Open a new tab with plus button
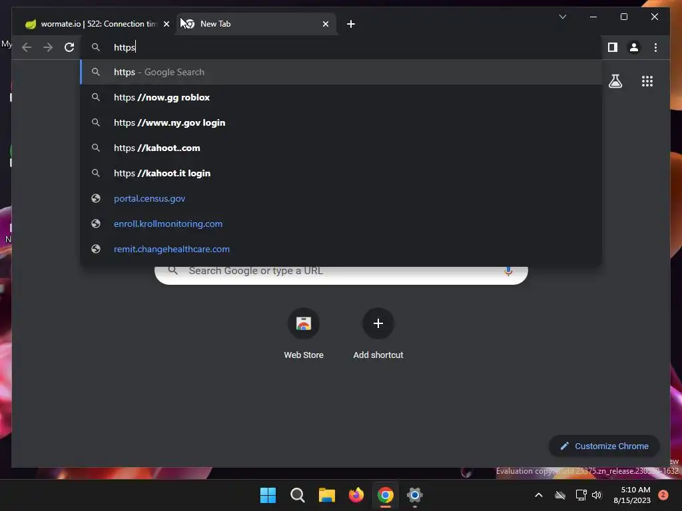 tap(350, 24)
